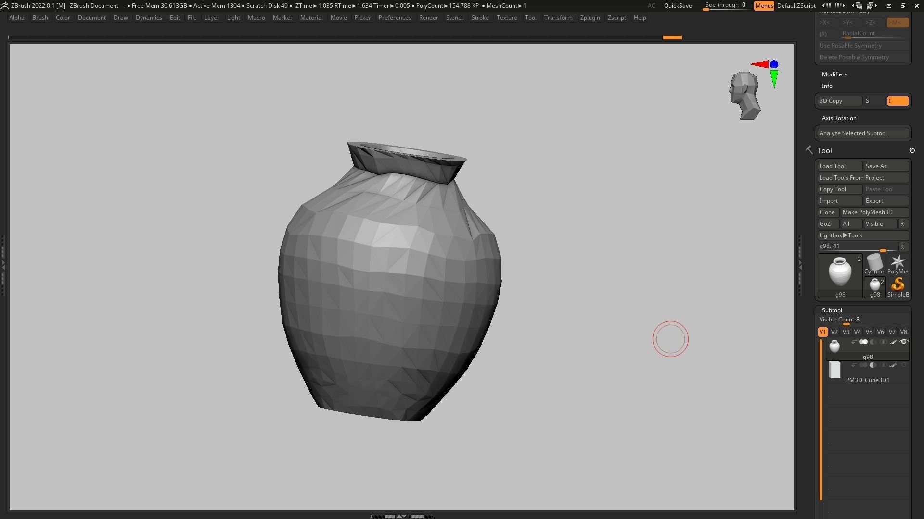Click the GoZ button

[x=828, y=224]
